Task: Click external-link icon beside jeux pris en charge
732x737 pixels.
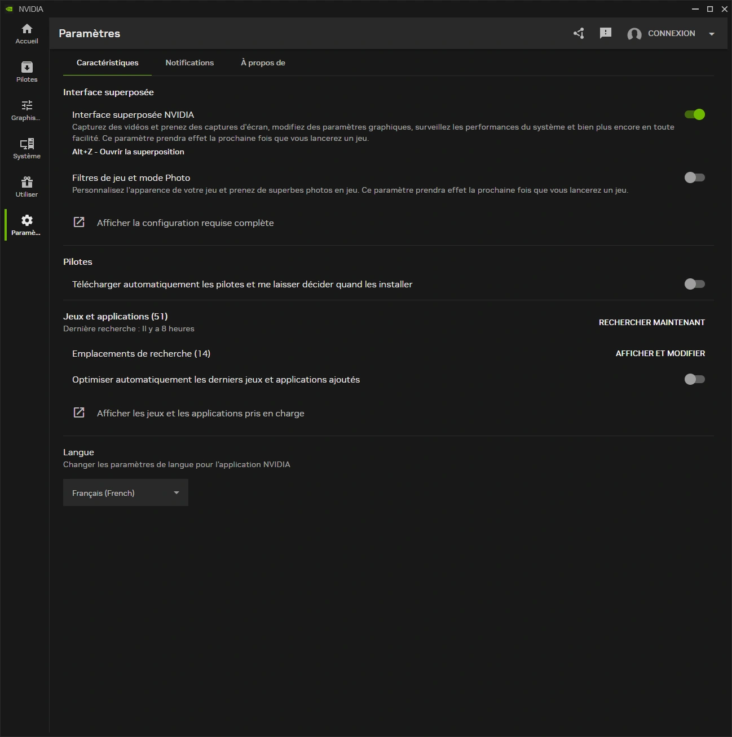Action: click(x=79, y=412)
